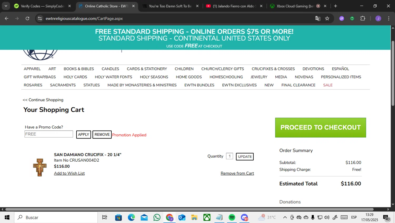Open Task View on taskbar
Image resolution: width=395 pixels, height=223 pixels.
tap(105, 217)
